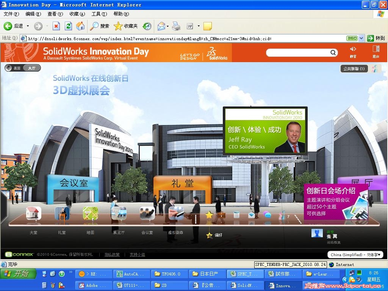388x291 pixels.
Task: Switch to the Adobe taskbar window
Action: 93,285
